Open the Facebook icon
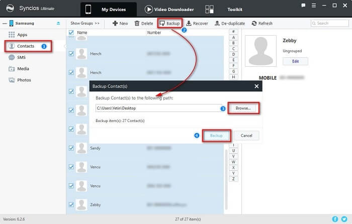The image size is (352, 224). (x=335, y=219)
